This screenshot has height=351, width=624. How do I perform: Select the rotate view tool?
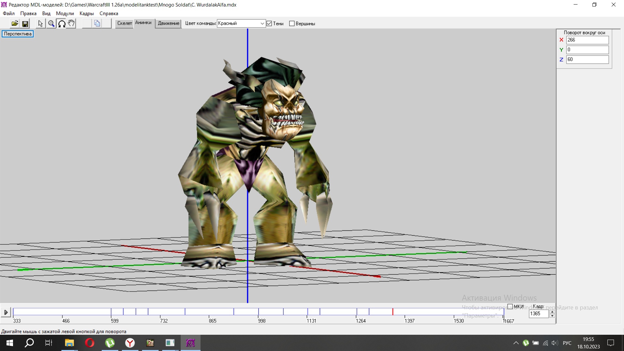[x=61, y=23]
